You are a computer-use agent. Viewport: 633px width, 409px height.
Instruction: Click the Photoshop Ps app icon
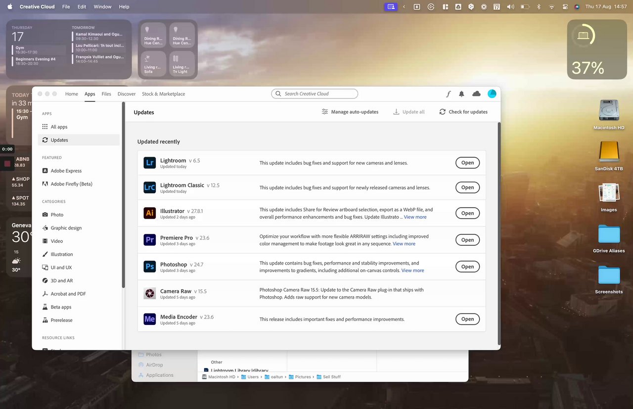point(149,267)
